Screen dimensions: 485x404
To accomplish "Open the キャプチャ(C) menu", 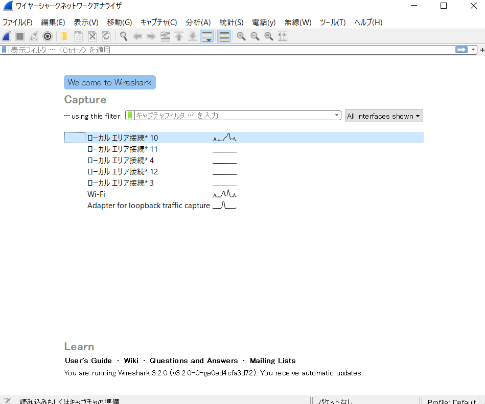I will tap(158, 23).
